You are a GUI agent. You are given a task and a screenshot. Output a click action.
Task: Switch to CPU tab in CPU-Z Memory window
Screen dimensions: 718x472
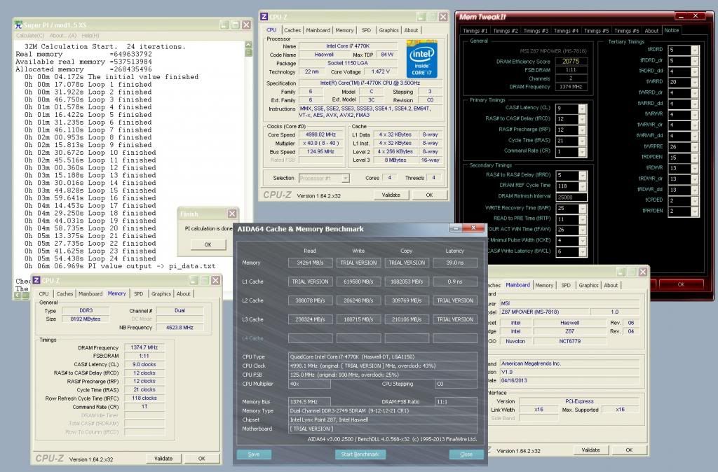pyautogui.click(x=44, y=293)
